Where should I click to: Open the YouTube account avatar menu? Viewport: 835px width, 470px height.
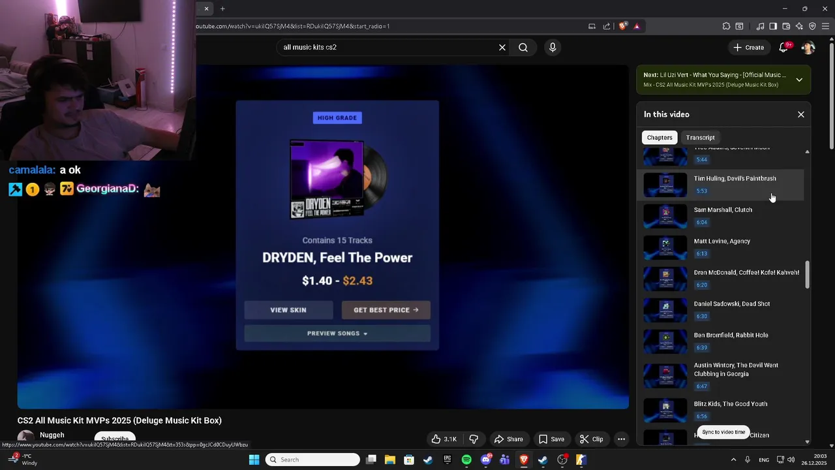click(808, 47)
